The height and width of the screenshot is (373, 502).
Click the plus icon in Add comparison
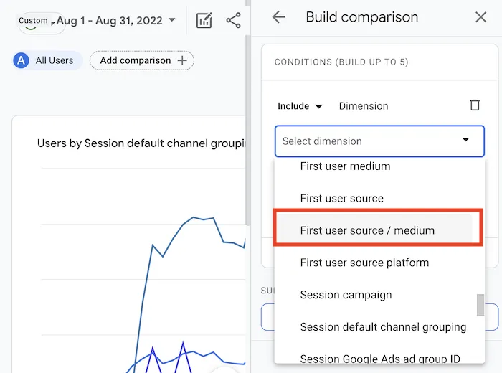182,60
